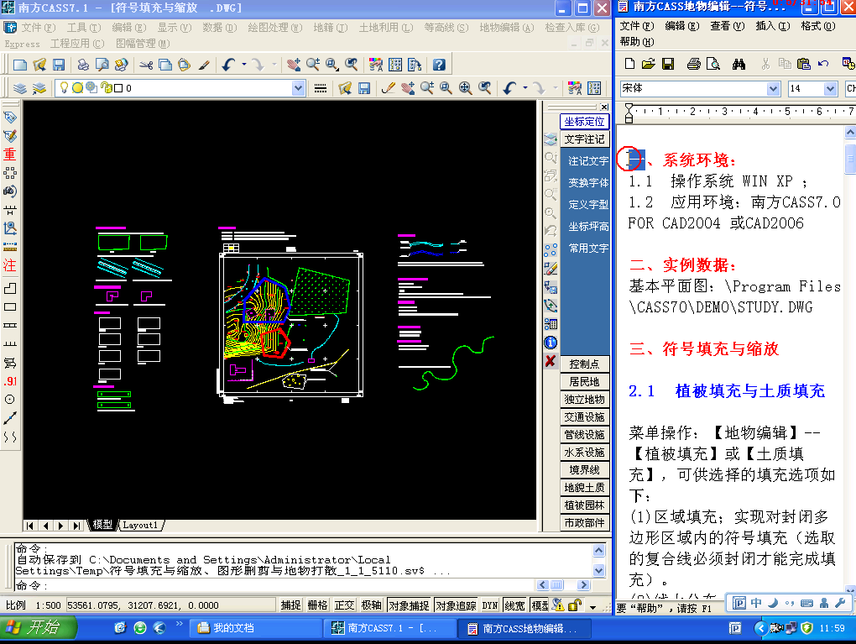Click the Plot printer icon in CASS toolbar

[83, 65]
